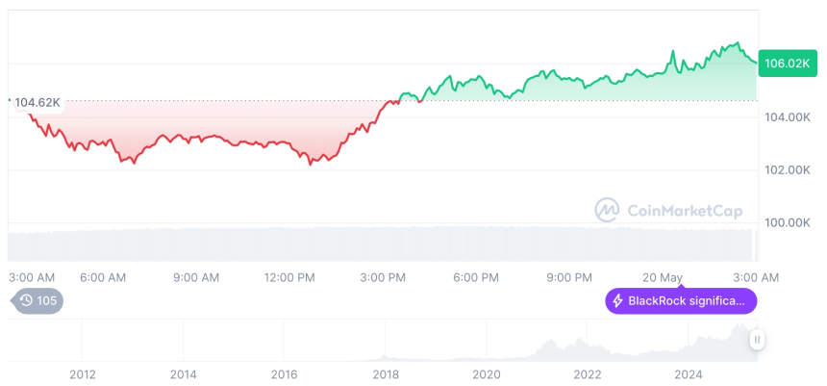The width and height of the screenshot is (827, 386).
Task: Click 2016 on the range navigator
Action: (285, 374)
